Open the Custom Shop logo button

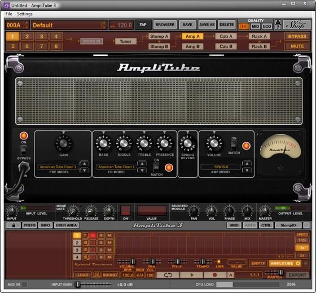coord(297,25)
